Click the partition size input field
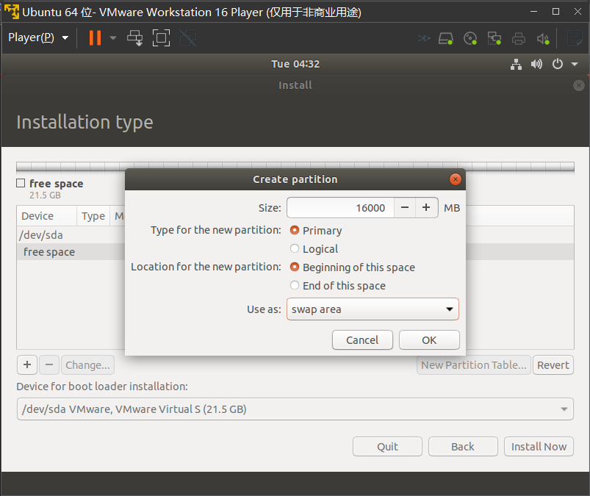 340,208
